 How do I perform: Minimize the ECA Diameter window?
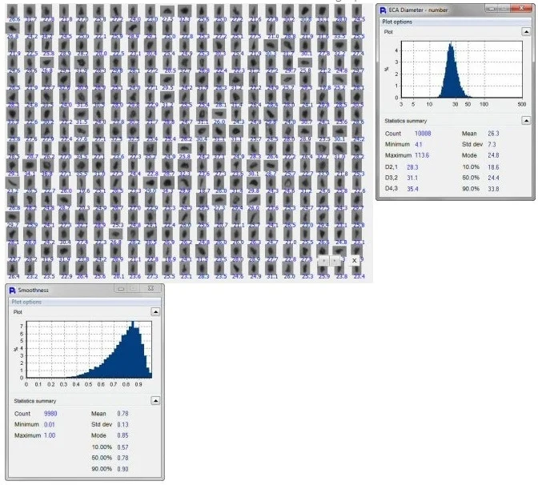496,10
